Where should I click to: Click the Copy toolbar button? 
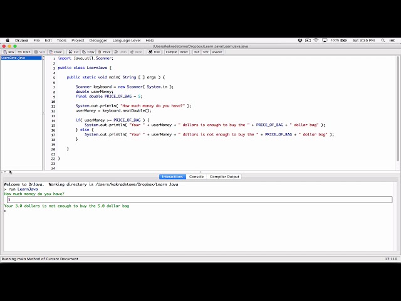tap(88, 52)
